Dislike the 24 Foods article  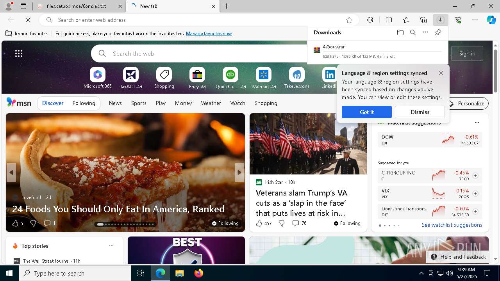(34, 223)
